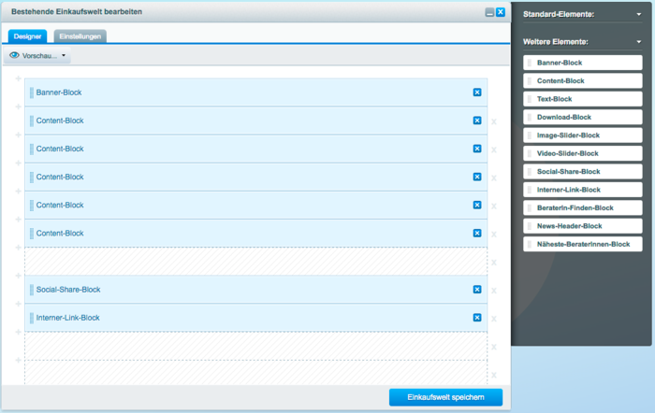Select the Designer tab
This screenshot has width=655, height=413.
[x=26, y=36]
